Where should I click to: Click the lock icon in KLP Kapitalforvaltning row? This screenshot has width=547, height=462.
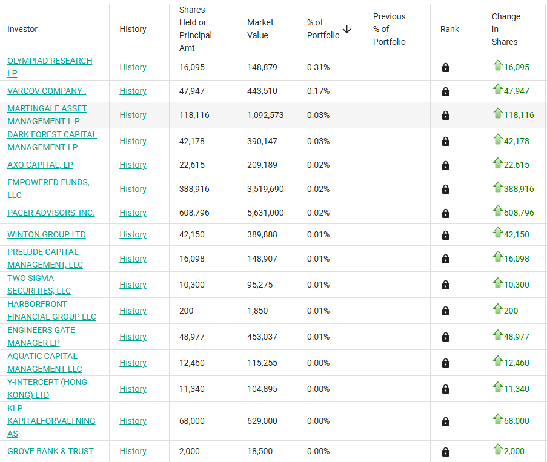pos(445,421)
